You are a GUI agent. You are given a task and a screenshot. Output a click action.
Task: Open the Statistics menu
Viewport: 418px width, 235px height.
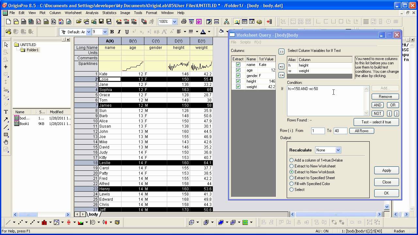click(x=109, y=13)
